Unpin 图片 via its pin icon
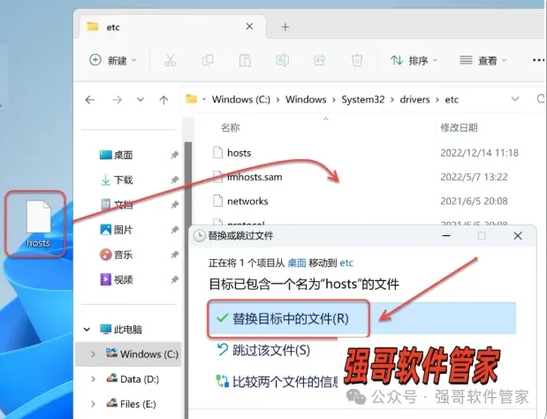This screenshot has width=547, height=419. 174,230
